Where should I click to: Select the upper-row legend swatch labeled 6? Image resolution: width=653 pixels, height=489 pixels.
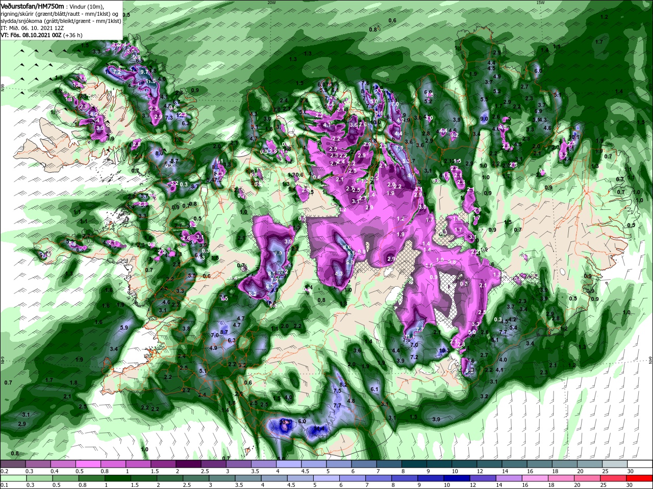364,464
